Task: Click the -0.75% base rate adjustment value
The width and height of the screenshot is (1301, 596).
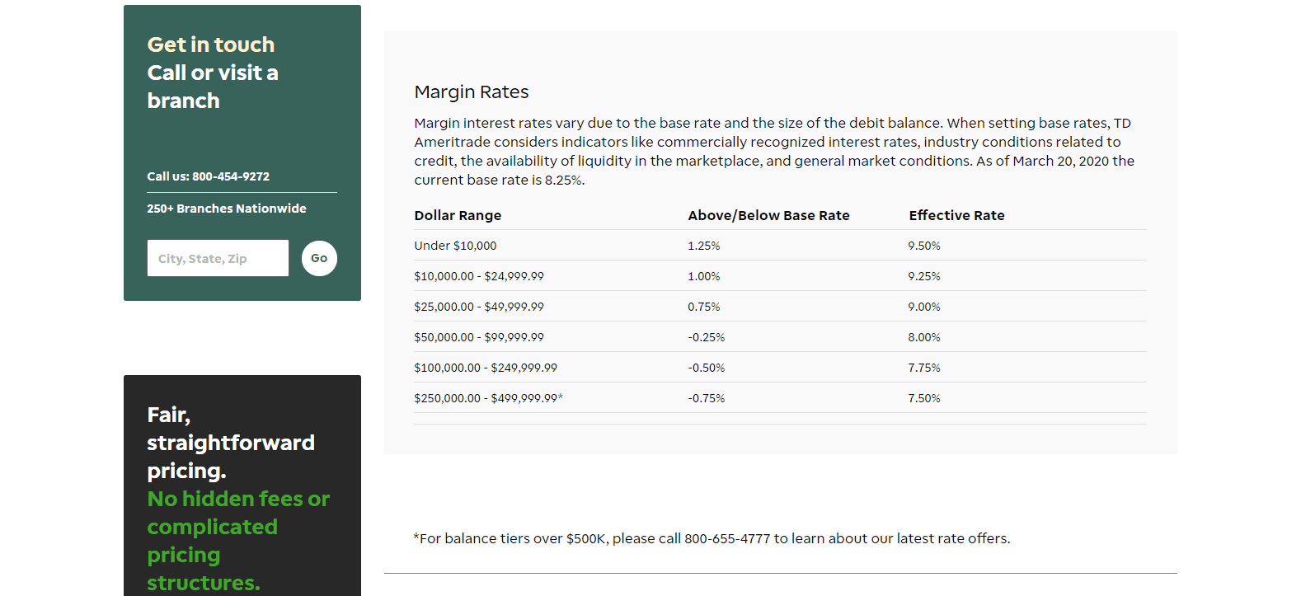Action: [707, 397]
